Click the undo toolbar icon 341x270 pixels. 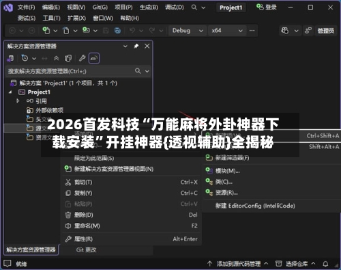[132, 30]
